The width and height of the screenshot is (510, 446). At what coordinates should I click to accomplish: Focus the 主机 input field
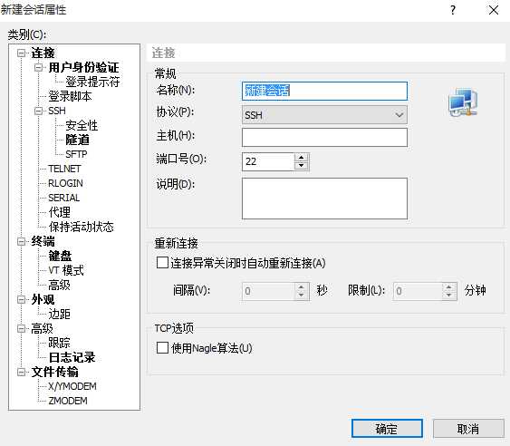coord(324,138)
